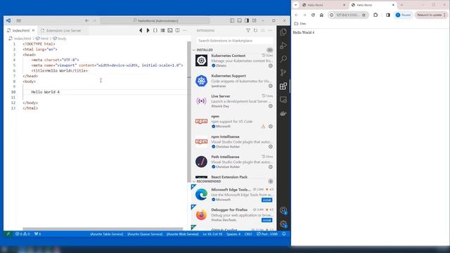Image resolution: width=450 pixels, height=253 pixels.
Task: Toggle secondary side bar layout icon
Action: click(247, 20)
